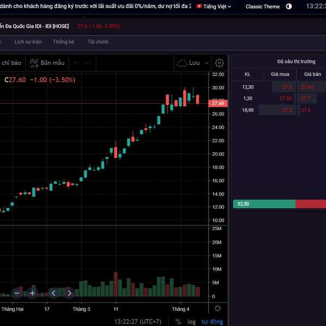Click the Lưu cloud save button

coord(189,63)
